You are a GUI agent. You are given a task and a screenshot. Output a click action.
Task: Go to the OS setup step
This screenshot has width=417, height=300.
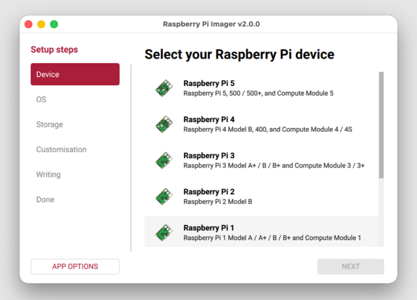pos(41,99)
